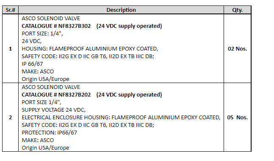Viewport: 274px width, 161px height.
Task: Click catalogue number NF8327B302 text
Action: tap(75, 26)
